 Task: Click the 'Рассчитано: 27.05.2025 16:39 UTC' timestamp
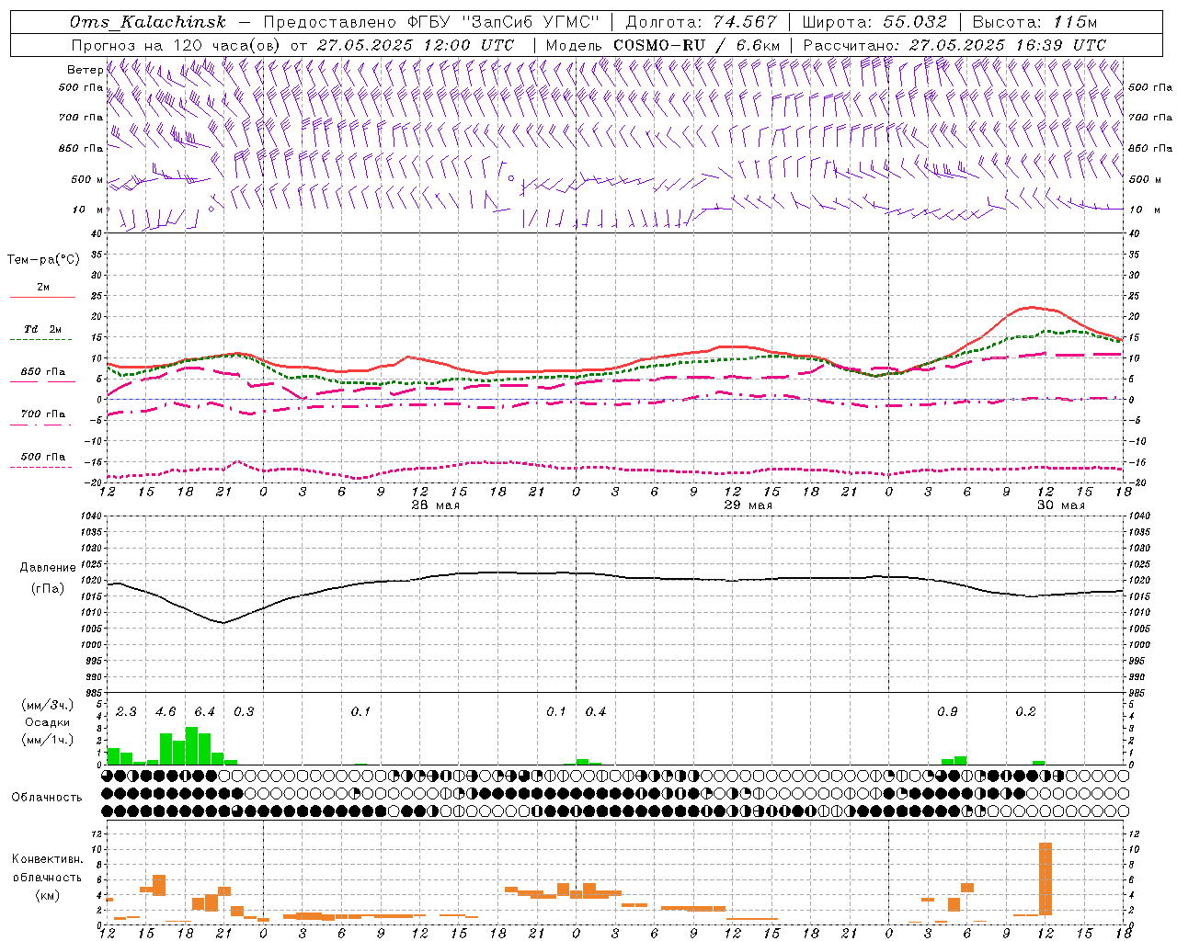click(x=954, y=45)
